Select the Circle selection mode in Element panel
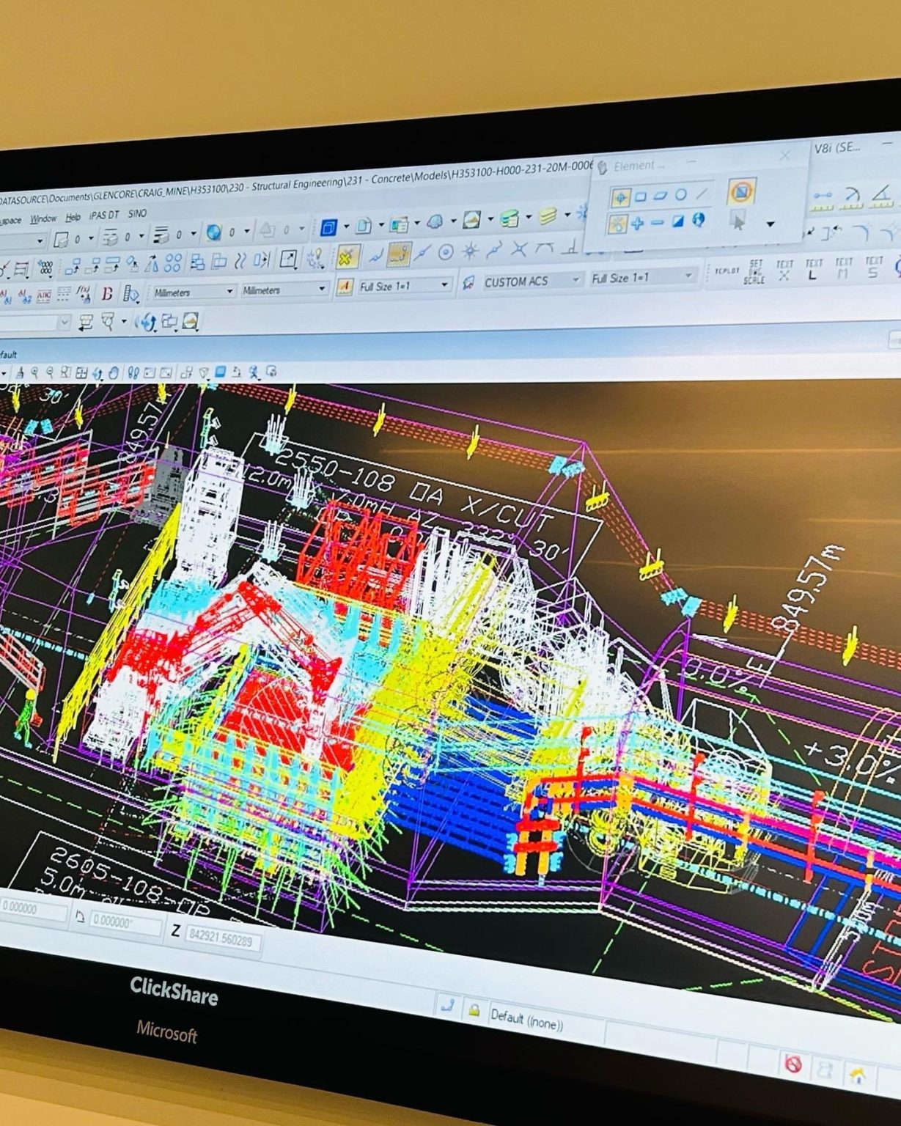Image resolution: width=901 pixels, height=1126 pixels. [x=680, y=195]
